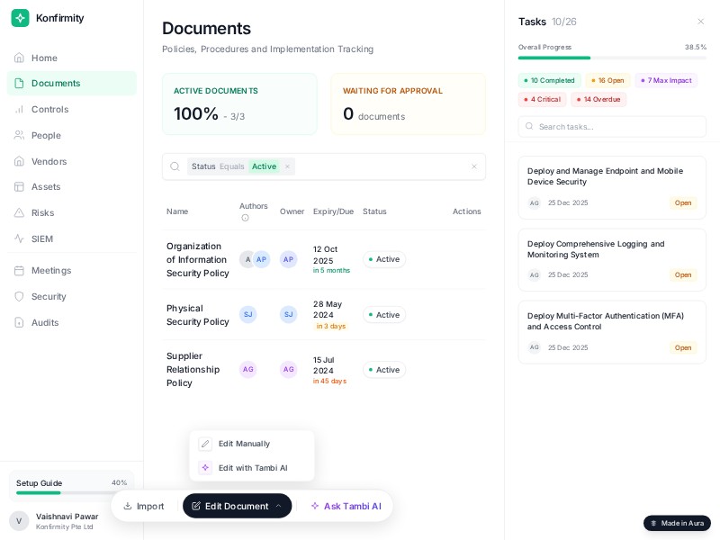
Task: Toggle the 10 Completed filter chip
Action: [551, 80]
